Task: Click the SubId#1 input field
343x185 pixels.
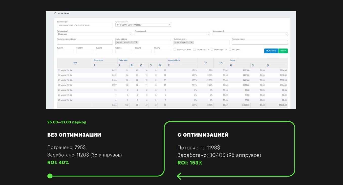Action: point(66,51)
